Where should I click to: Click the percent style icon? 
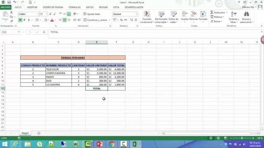[121, 20]
